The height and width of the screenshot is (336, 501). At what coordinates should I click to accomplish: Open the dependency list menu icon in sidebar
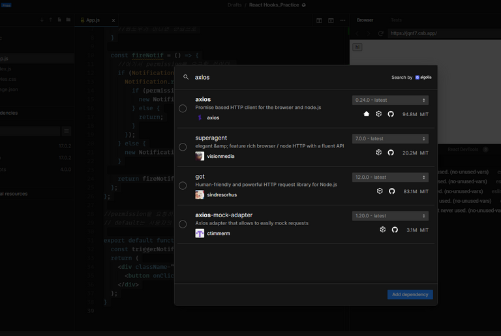tap(66, 131)
